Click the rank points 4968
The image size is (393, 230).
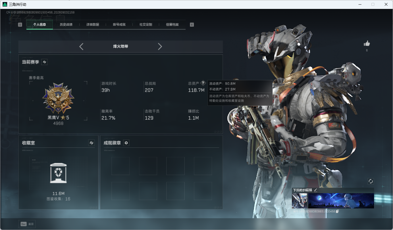click(x=58, y=123)
